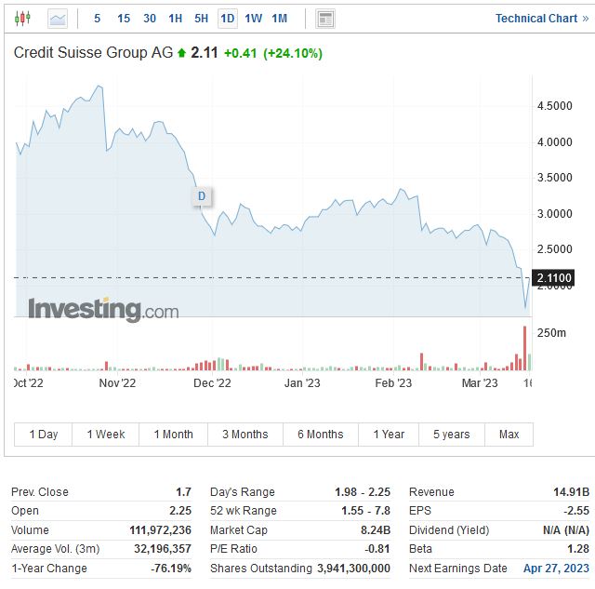
Task: Choose the 1H interval
Action: tap(176, 18)
